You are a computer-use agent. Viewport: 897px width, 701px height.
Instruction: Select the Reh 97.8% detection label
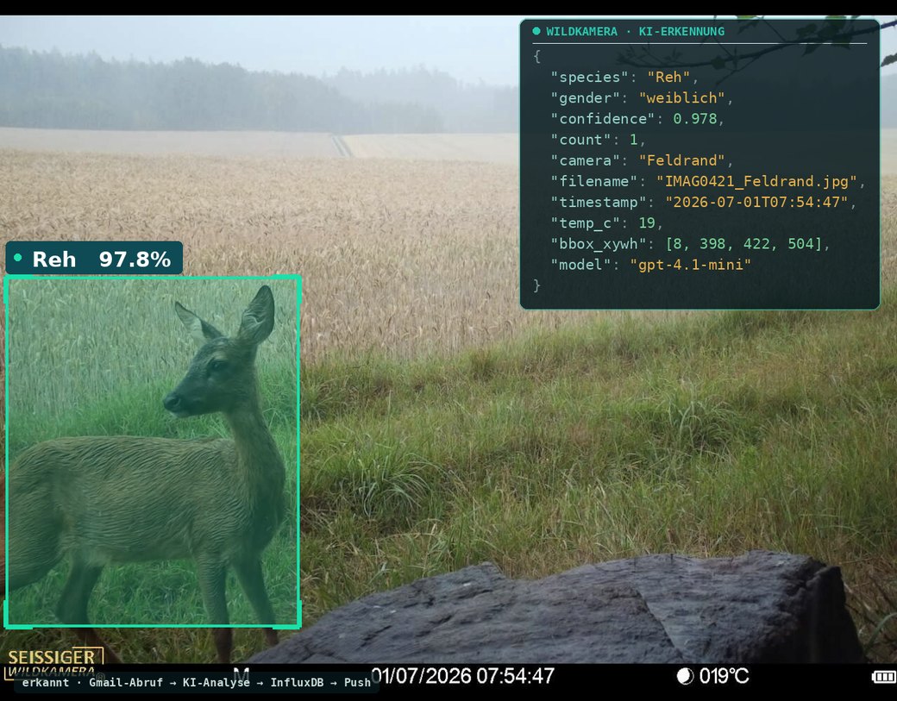click(94, 259)
